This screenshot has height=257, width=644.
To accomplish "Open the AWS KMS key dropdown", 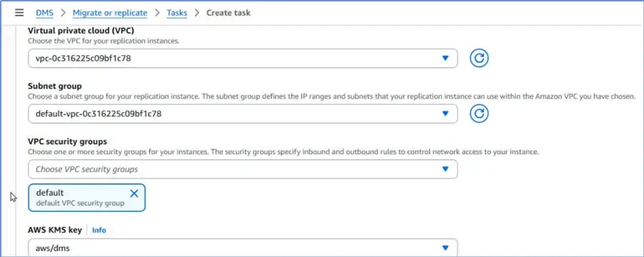I will [243, 248].
